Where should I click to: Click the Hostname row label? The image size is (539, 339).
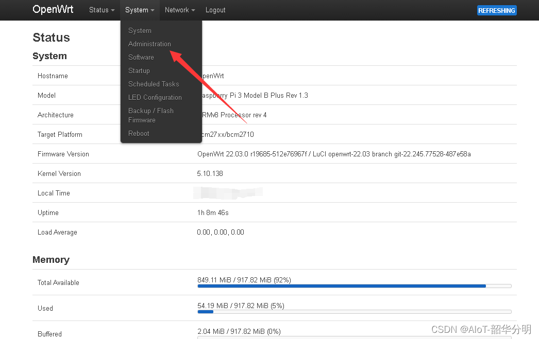pos(53,76)
